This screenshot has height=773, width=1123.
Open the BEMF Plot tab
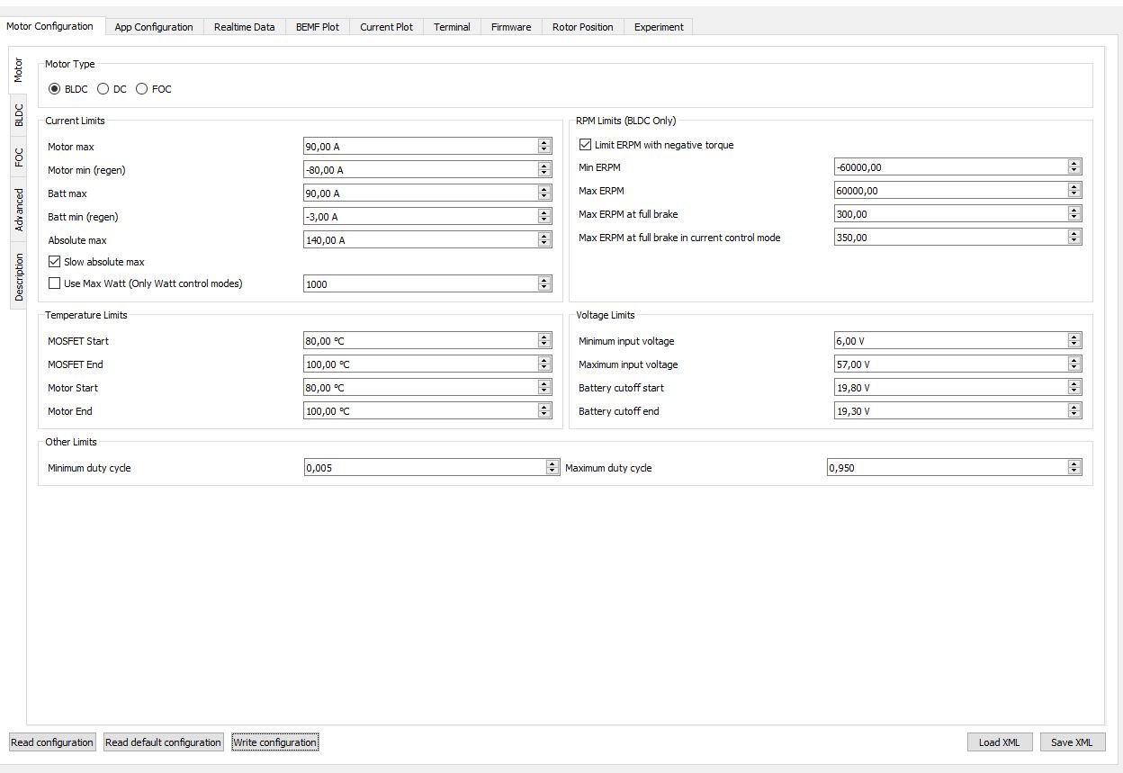(x=318, y=27)
